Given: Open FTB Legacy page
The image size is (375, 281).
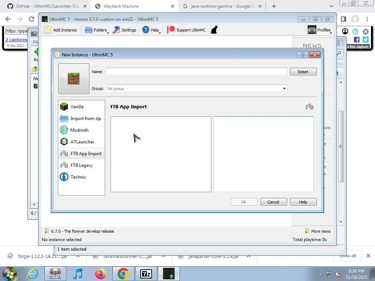Looking at the screenshot, I should tap(81, 165).
